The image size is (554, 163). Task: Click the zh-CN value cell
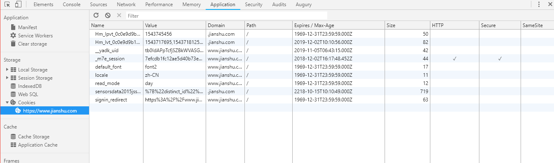174,75
